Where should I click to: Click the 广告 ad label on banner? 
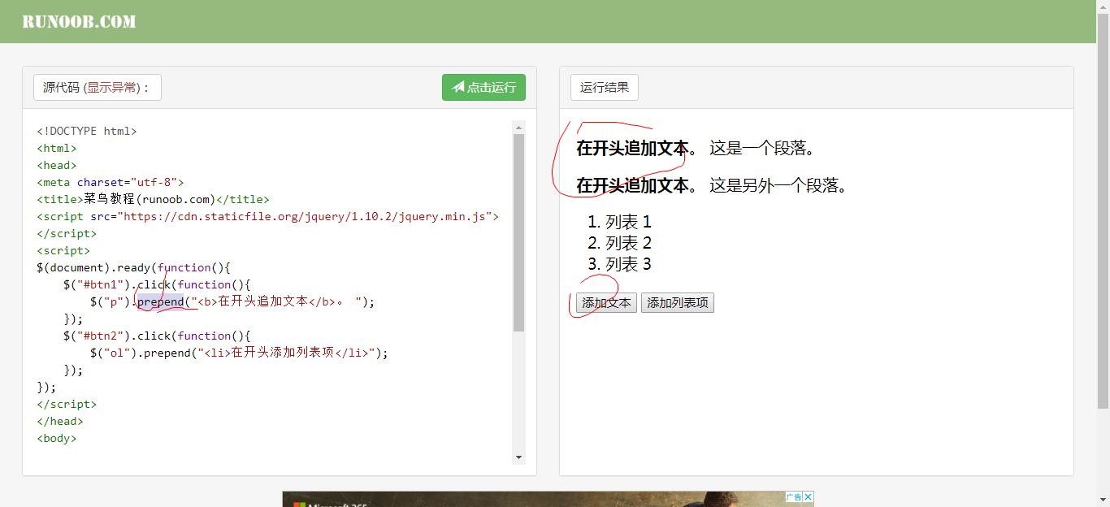[794, 497]
